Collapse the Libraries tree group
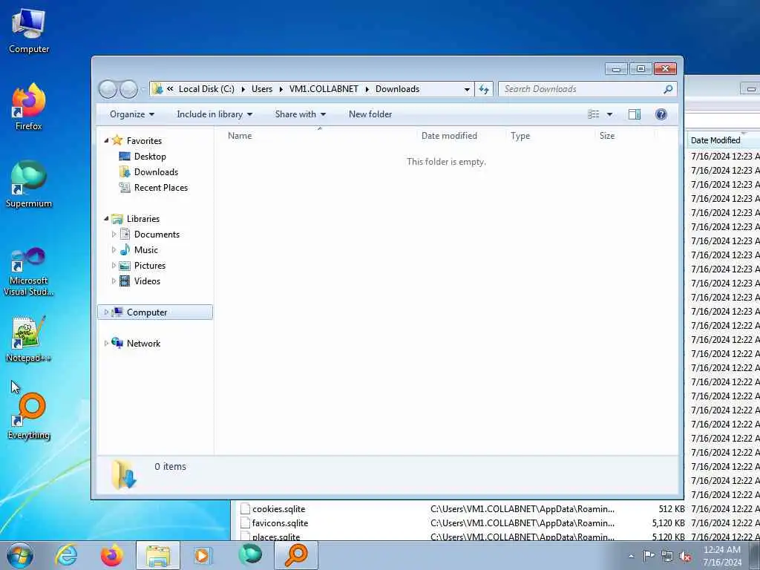Viewport: 760px width, 570px height. coord(107,219)
